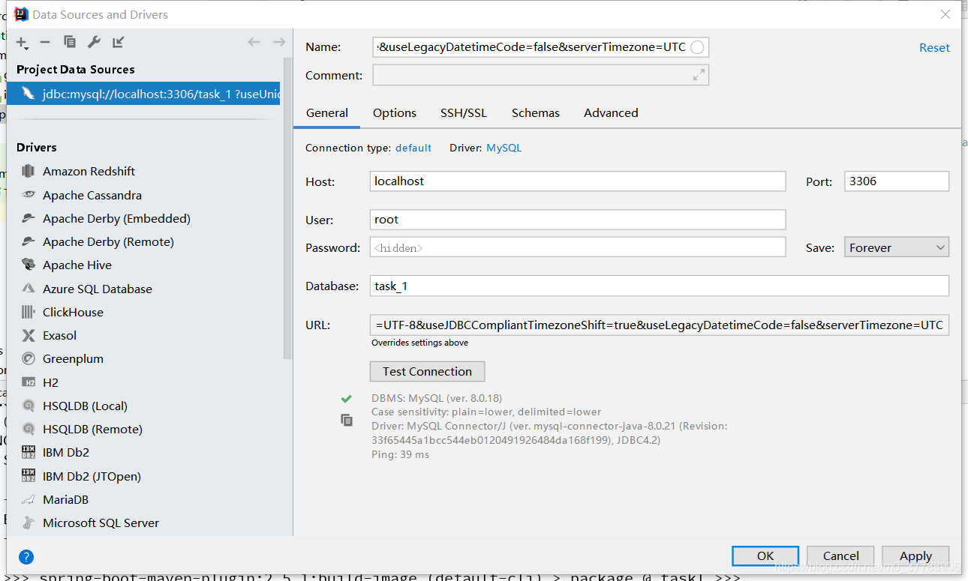Click the Comment input field
The height and width of the screenshot is (581, 968).
coord(540,75)
